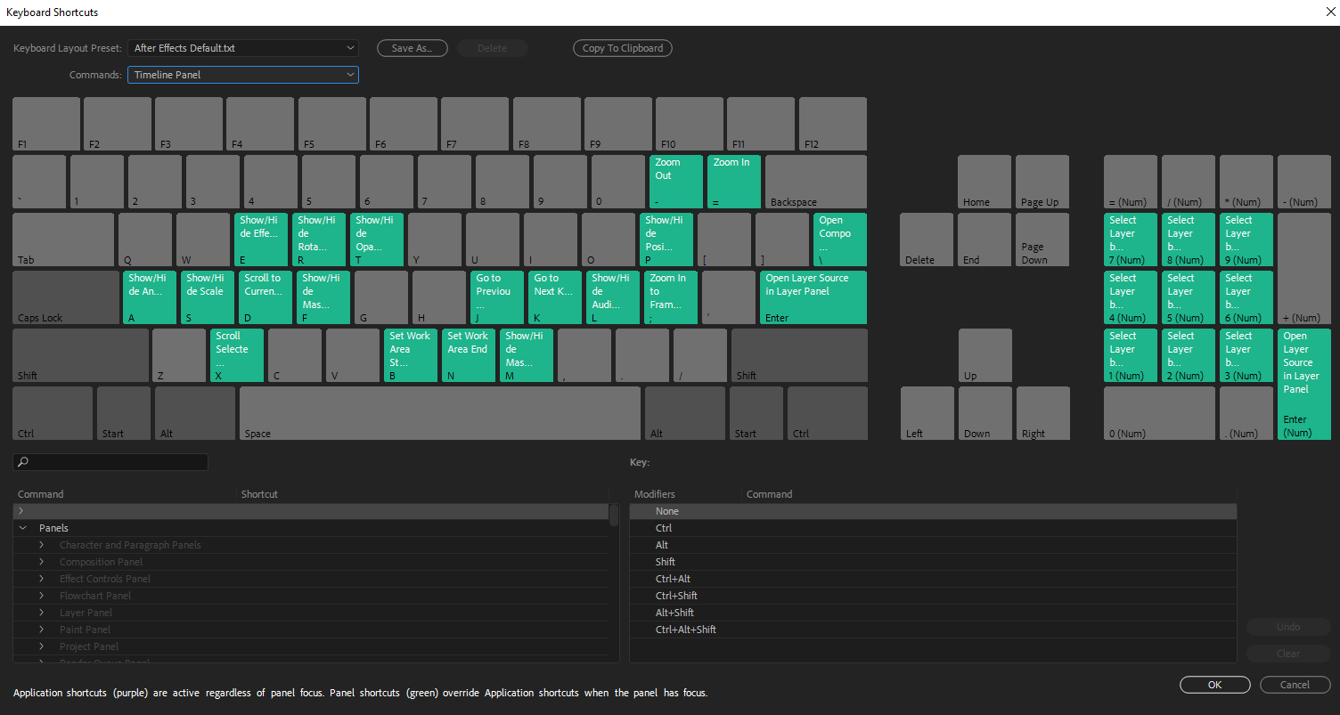Image resolution: width=1340 pixels, height=715 pixels.
Task: Click the L key Show/Hide Audio
Action: click(613, 297)
